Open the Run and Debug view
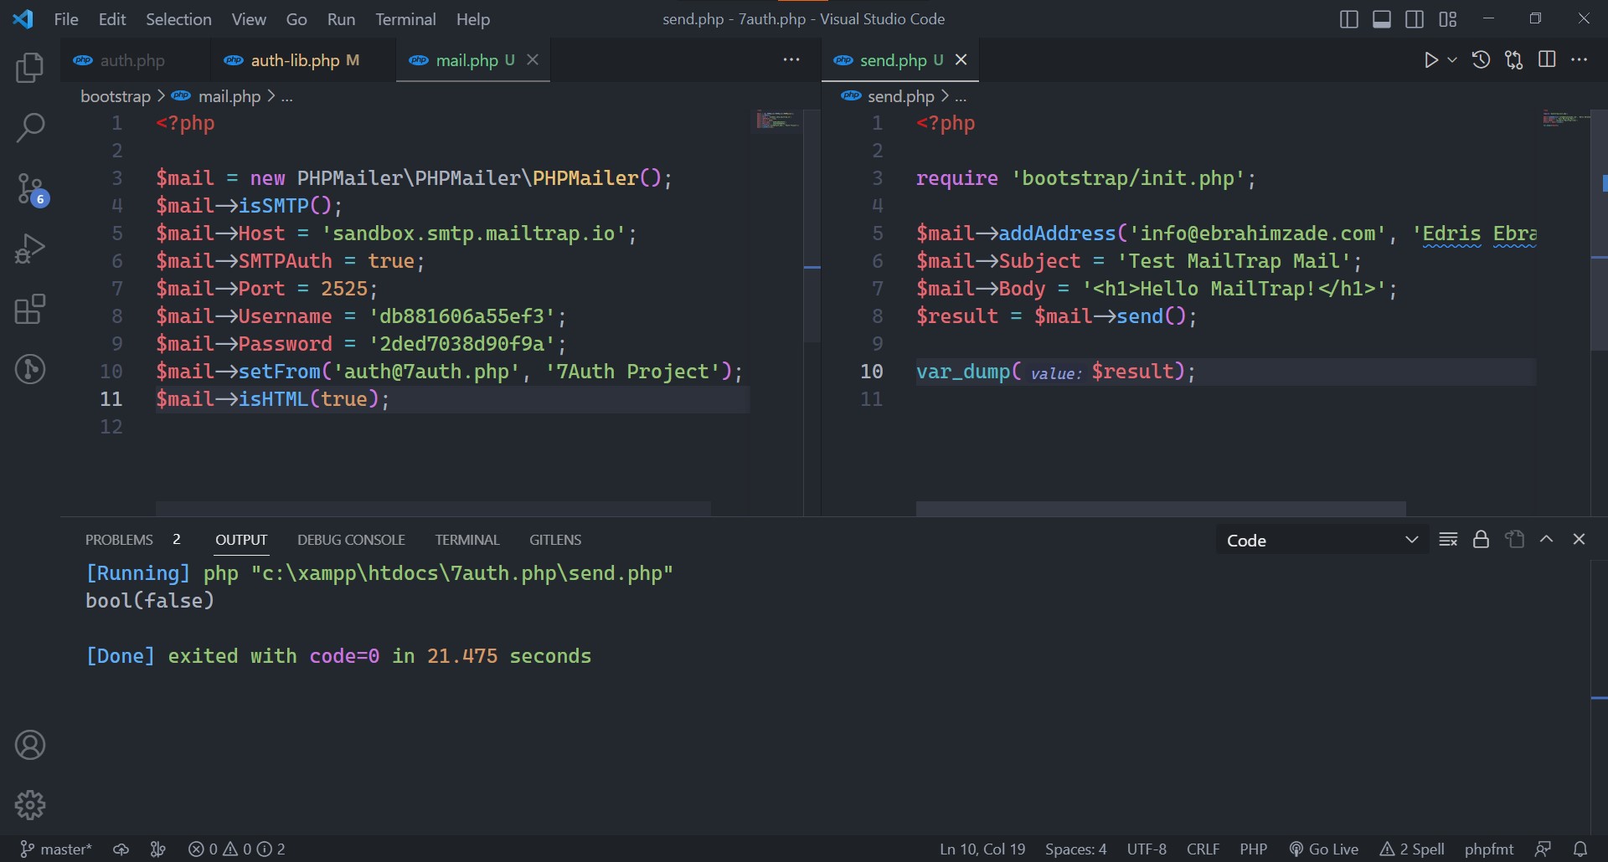 (x=30, y=249)
